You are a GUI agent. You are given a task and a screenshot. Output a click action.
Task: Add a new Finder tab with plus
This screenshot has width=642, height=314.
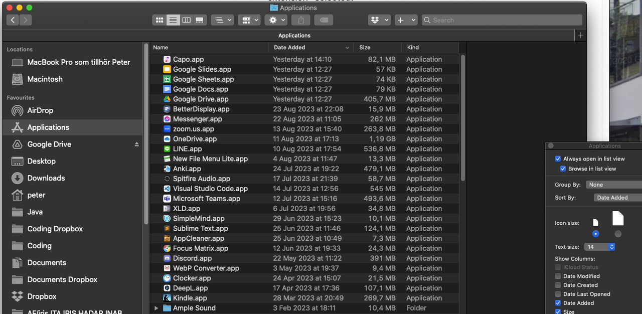coord(580,35)
